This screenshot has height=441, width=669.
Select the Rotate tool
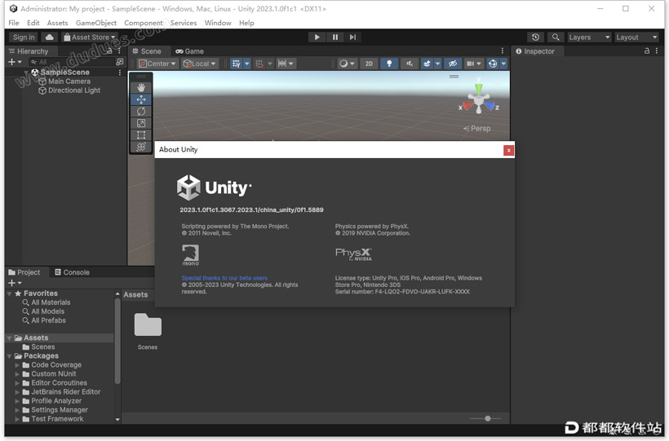coord(141,112)
